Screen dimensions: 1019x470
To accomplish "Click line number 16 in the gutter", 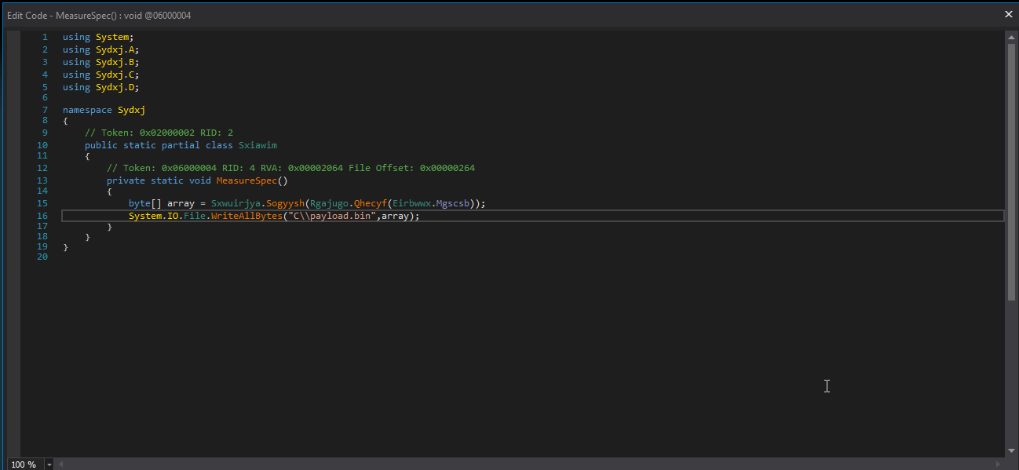I will (x=42, y=215).
